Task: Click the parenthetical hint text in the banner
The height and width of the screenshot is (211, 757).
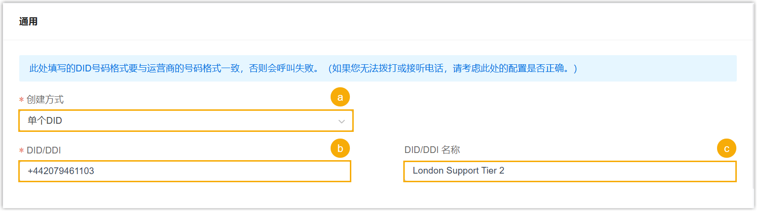Action: point(452,69)
